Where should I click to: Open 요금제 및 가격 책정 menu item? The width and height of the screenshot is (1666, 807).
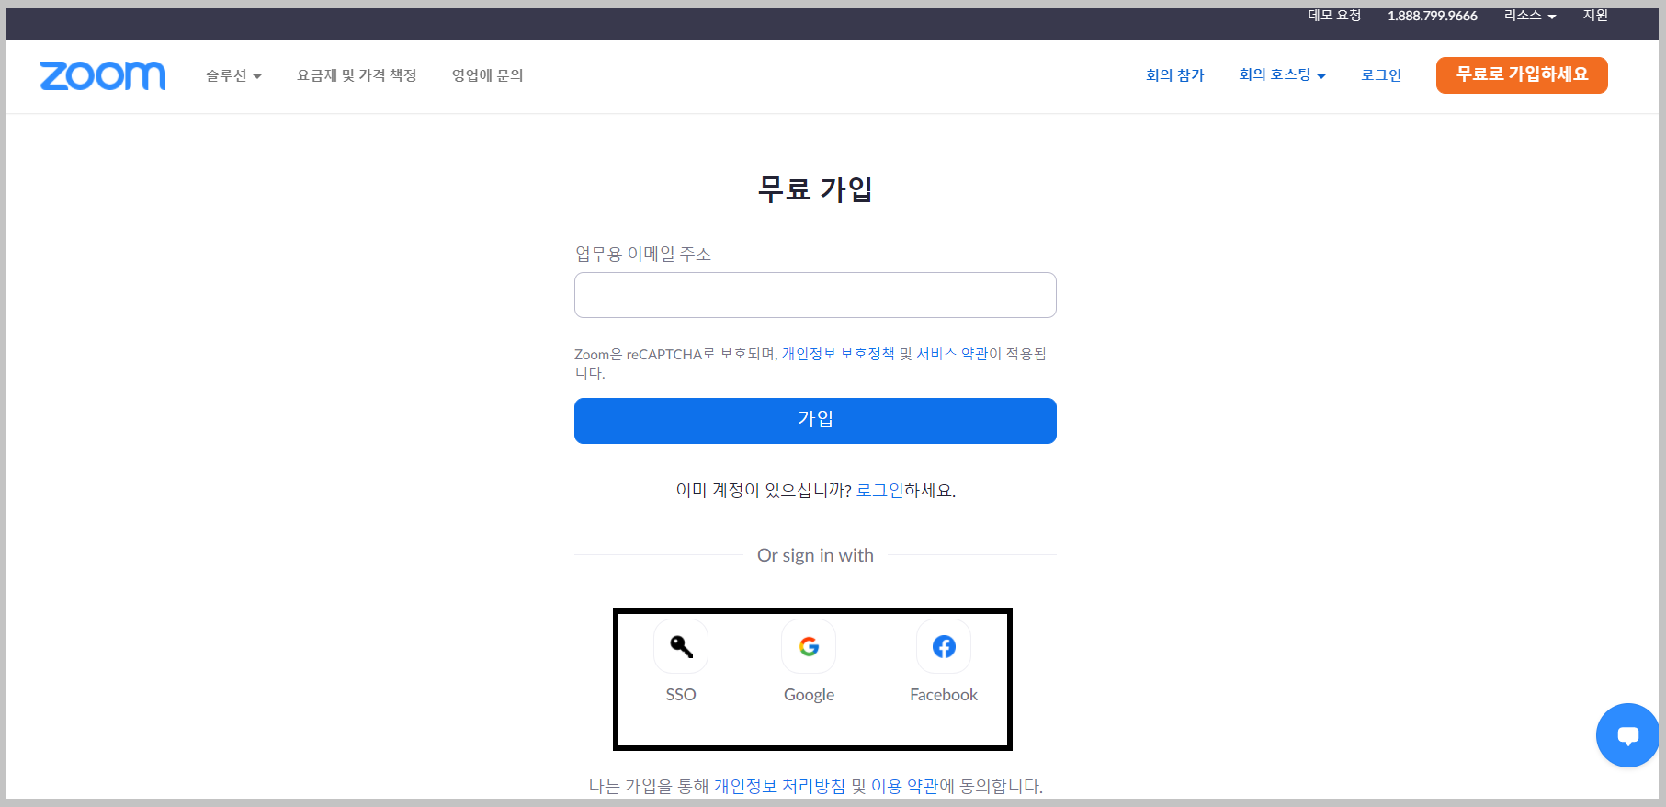tap(357, 75)
